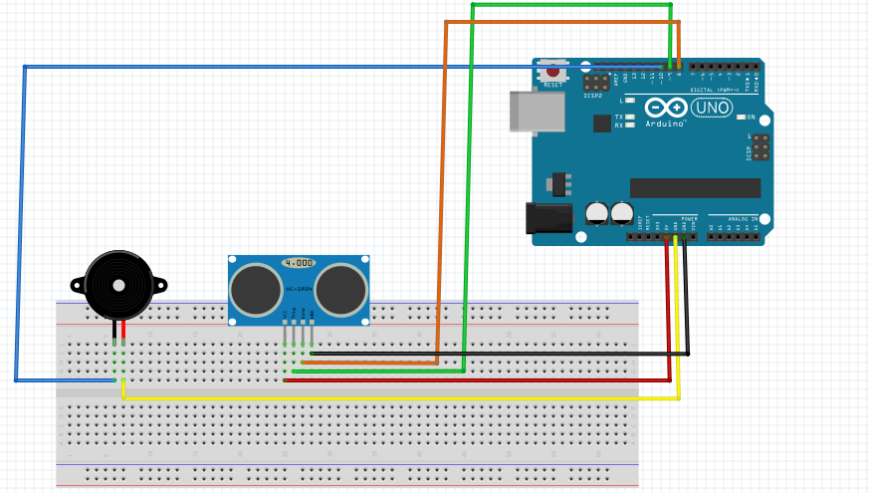
Task: Click the POWER header label
Action: click(689, 219)
